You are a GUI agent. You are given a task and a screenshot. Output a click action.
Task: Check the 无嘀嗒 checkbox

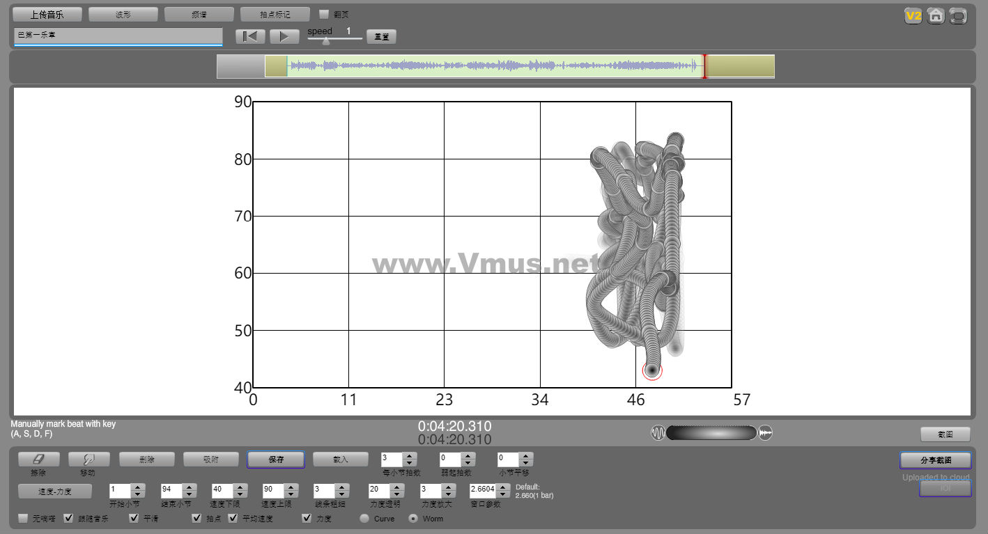(x=23, y=518)
